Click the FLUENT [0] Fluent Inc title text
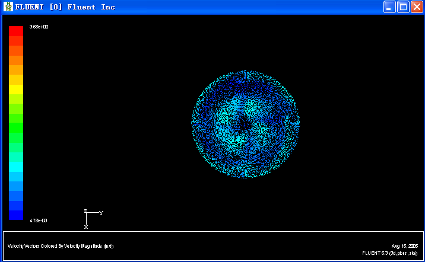This screenshot has height=262, width=425. tap(65, 7)
